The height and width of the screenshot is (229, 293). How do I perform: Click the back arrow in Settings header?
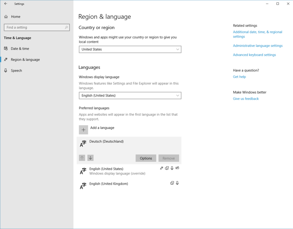click(x=5, y=4)
